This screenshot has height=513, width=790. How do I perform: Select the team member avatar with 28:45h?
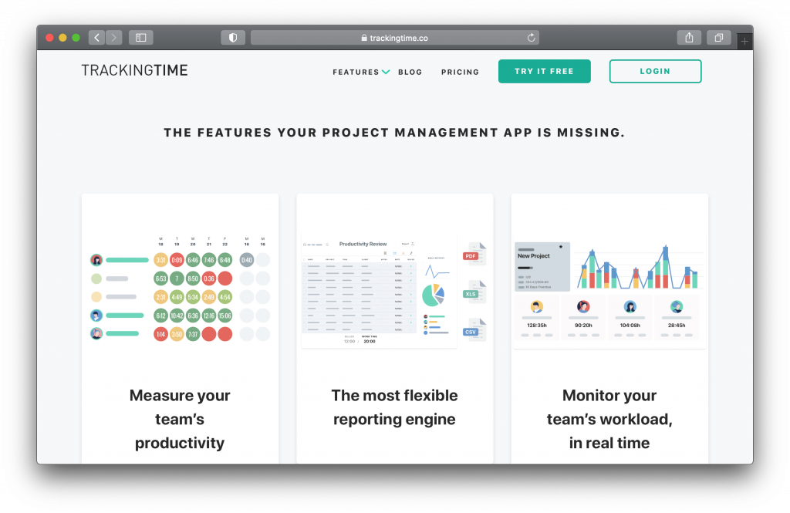click(677, 306)
